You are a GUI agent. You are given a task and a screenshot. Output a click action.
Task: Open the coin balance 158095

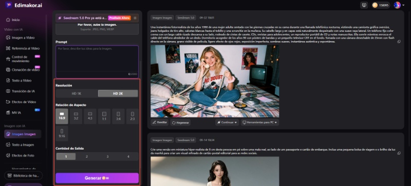click(381, 5)
